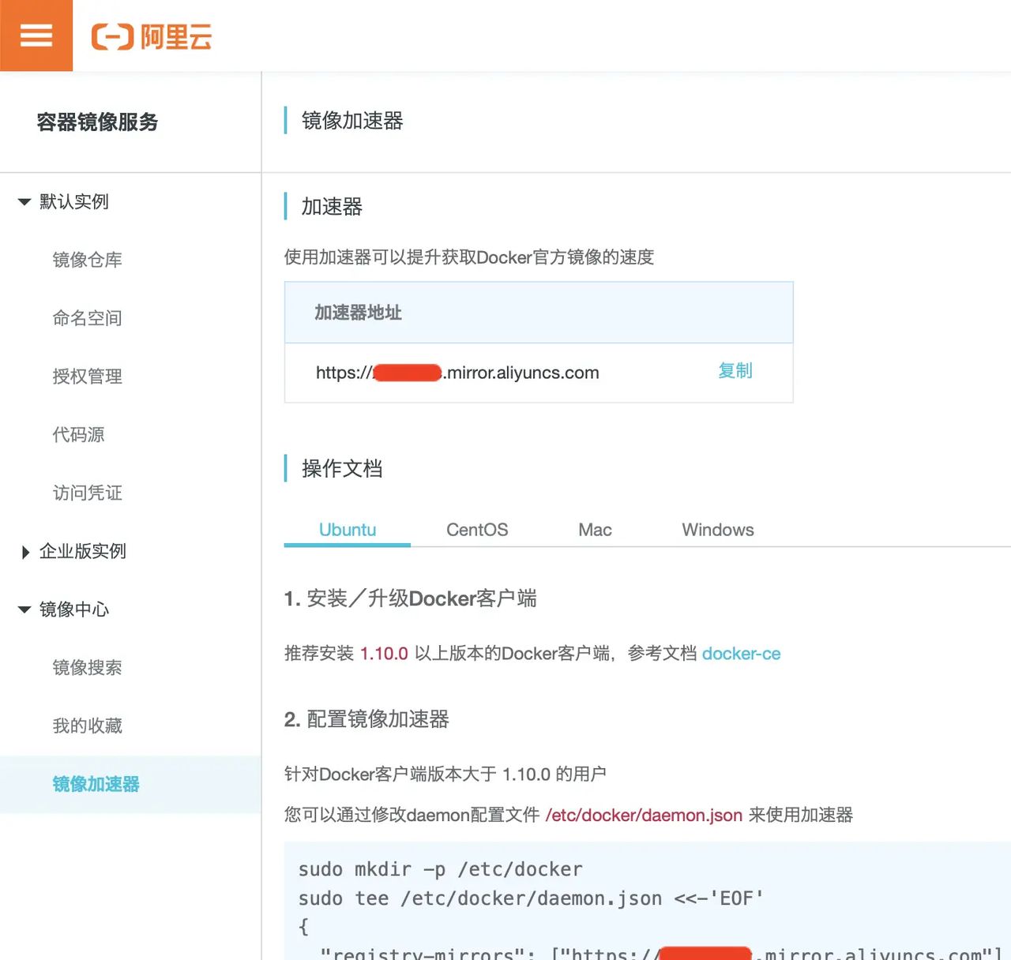Click the 使用加速器可以提升获取Docker官方镜像的速度 description
Screen dimensions: 1011x960
click(469, 257)
